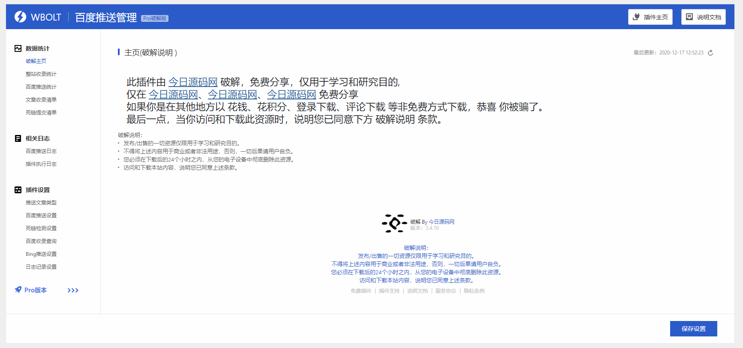The height and width of the screenshot is (348, 743).
Task: Open the 隐私条例 footer link
Action: pyautogui.click(x=474, y=291)
